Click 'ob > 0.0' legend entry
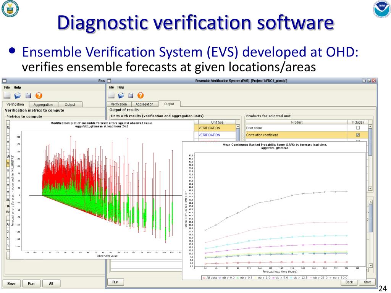The width and height of the screenshot is (391, 293). click(x=226, y=278)
